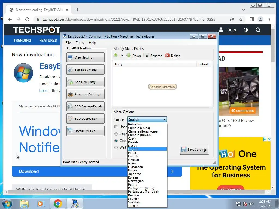The height and width of the screenshot is (209, 279).
Task: Open Edit Boot Menu section
Action: (x=85, y=69)
